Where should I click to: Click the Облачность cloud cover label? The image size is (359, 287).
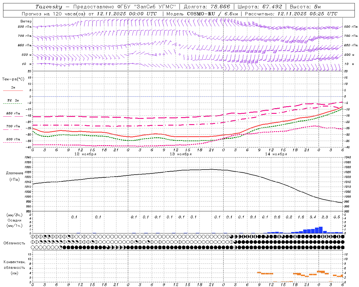point(14,243)
